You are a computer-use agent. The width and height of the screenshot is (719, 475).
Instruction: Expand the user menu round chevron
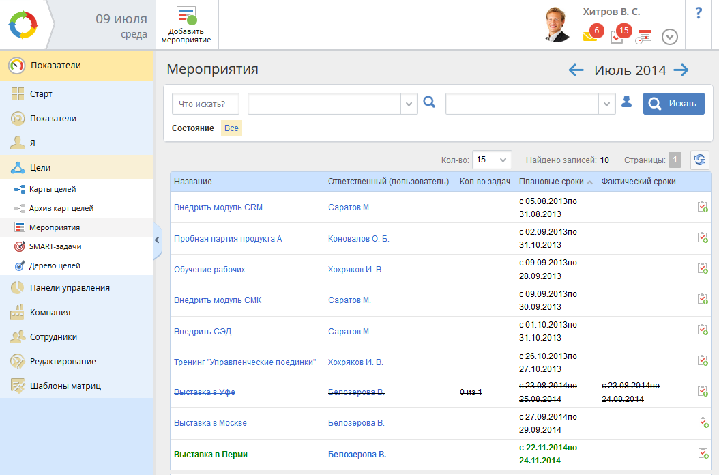(x=670, y=37)
